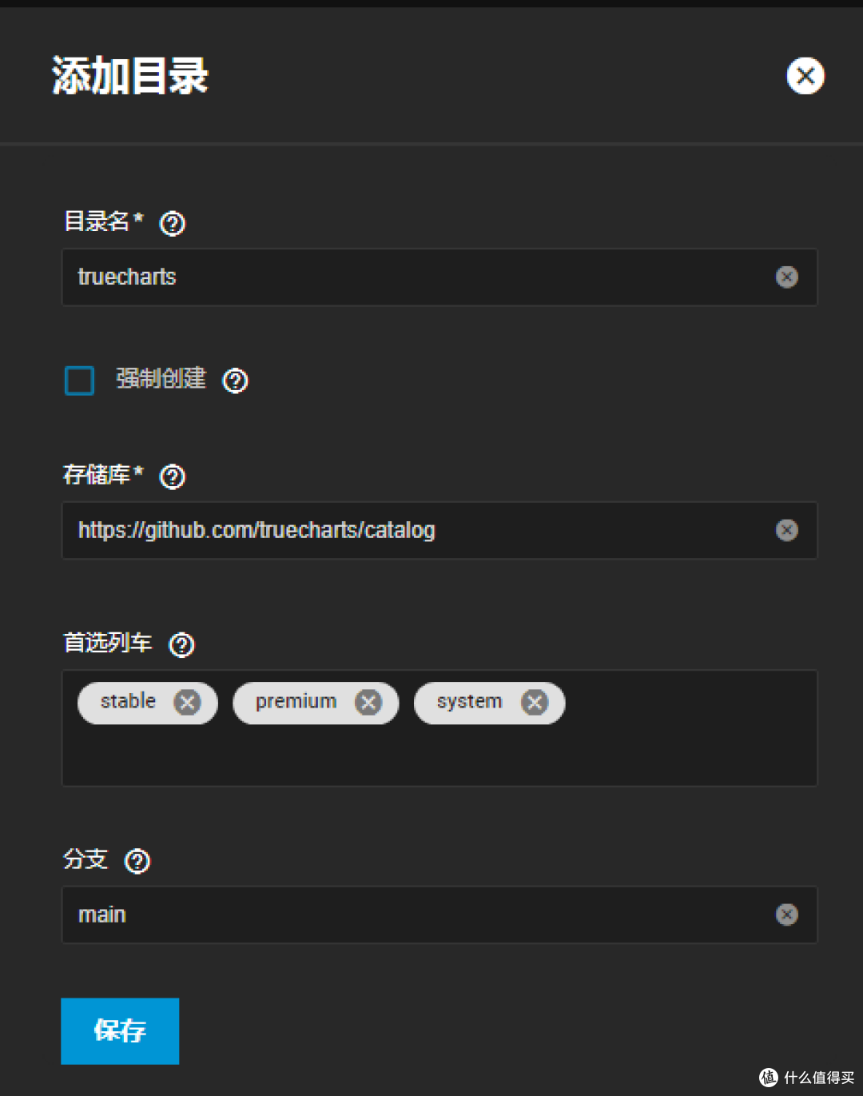The image size is (863, 1096).
Task: Click help icon next to 目录名
Action: pos(173,224)
